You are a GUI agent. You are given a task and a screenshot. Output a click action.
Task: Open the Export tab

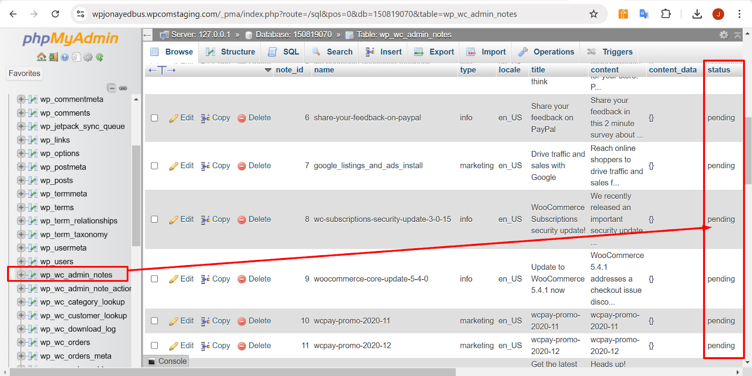[434, 52]
